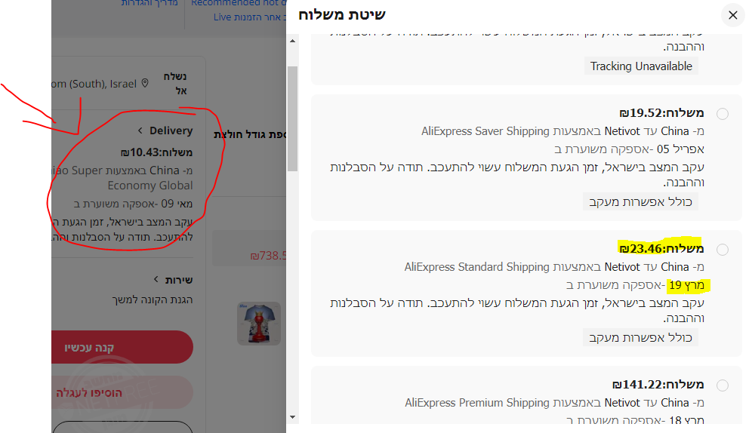Click the 09 מאי estimated delivery text
752x433 pixels.
pos(133,204)
